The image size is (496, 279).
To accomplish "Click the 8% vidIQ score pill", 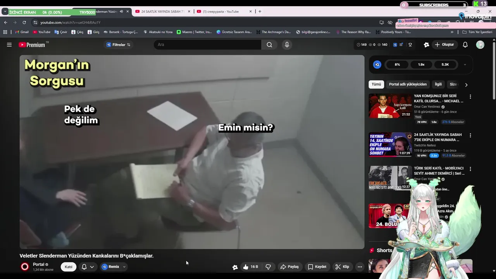I will (397, 65).
